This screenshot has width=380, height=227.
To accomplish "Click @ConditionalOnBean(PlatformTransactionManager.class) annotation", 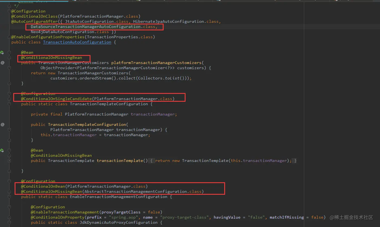I will (85, 186).
